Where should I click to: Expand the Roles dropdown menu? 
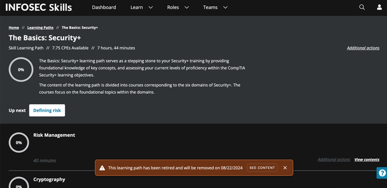pyautogui.click(x=178, y=7)
